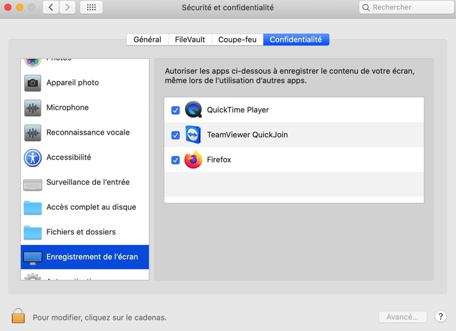The image size is (456, 331).
Task: Select the Appareil photo camera icon
Action: [33, 82]
